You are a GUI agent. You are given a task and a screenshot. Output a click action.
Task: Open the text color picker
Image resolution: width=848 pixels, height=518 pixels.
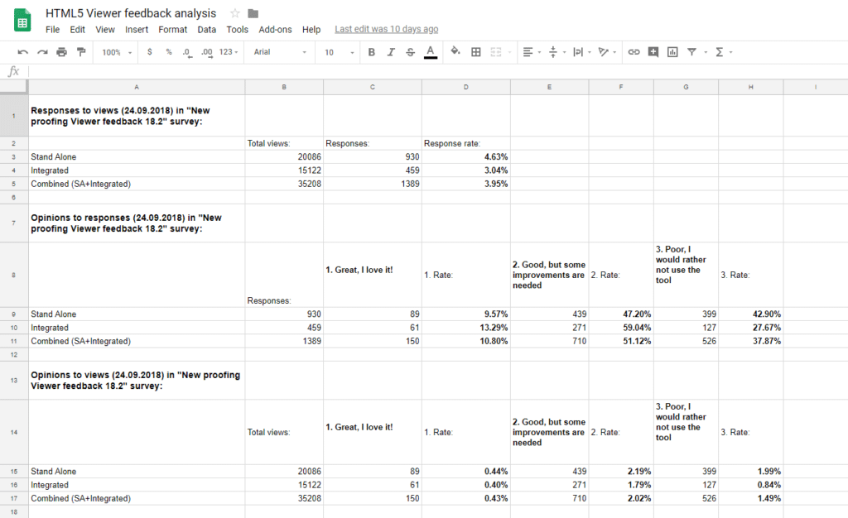[431, 52]
